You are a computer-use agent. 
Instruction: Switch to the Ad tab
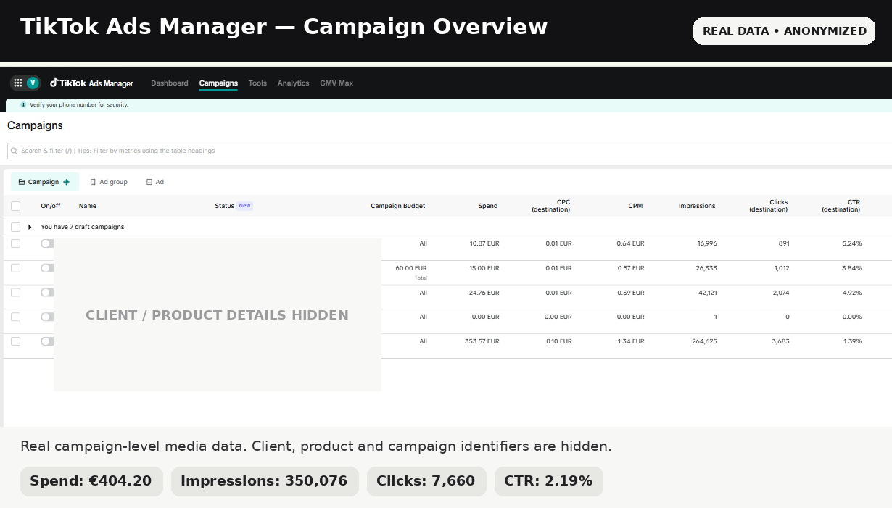point(155,182)
